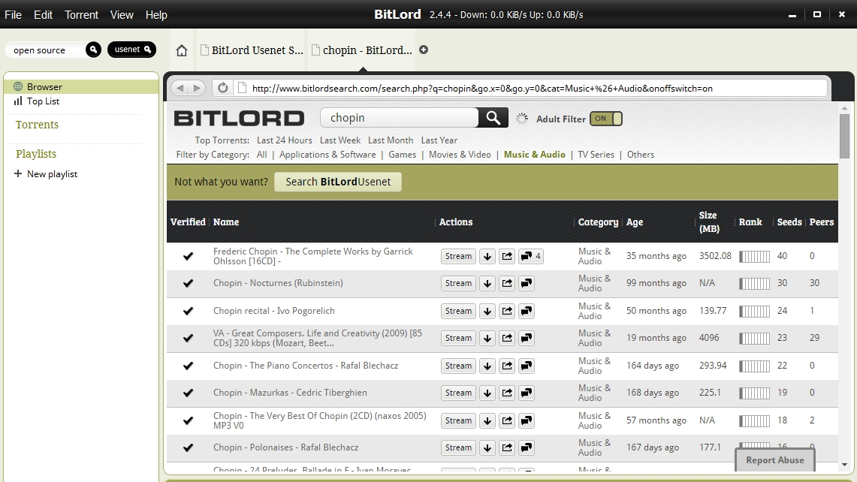Image resolution: width=857 pixels, height=482 pixels.
Task: Click the magnifier button beside the chopin field
Action: coord(493,117)
